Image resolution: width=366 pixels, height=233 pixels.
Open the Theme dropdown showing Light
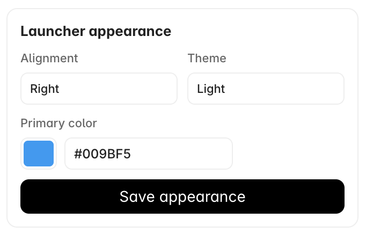266,89
